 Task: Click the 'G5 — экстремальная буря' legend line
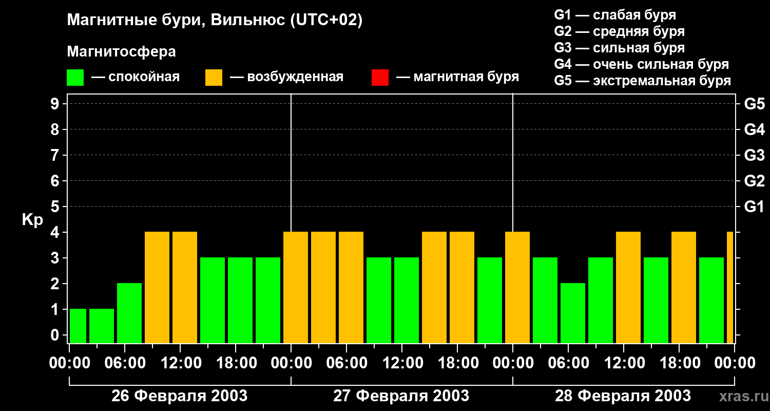[x=643, y=81]
